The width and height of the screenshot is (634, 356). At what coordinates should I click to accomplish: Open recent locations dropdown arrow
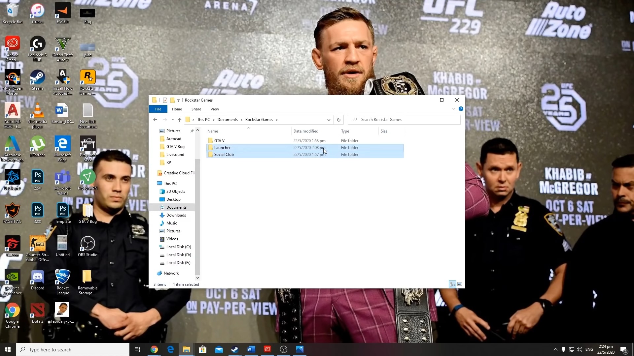click(172, 120)
